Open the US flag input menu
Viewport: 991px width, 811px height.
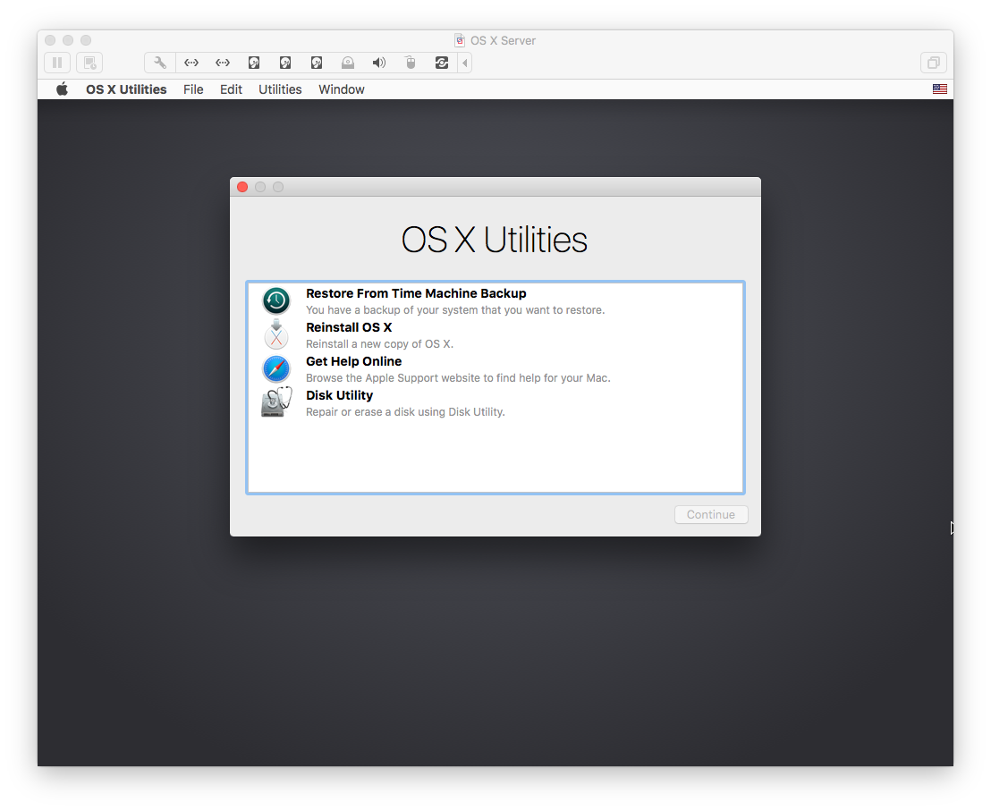[x=940, y=89]
